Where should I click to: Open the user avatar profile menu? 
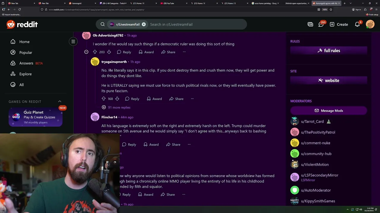click(370, 24)
